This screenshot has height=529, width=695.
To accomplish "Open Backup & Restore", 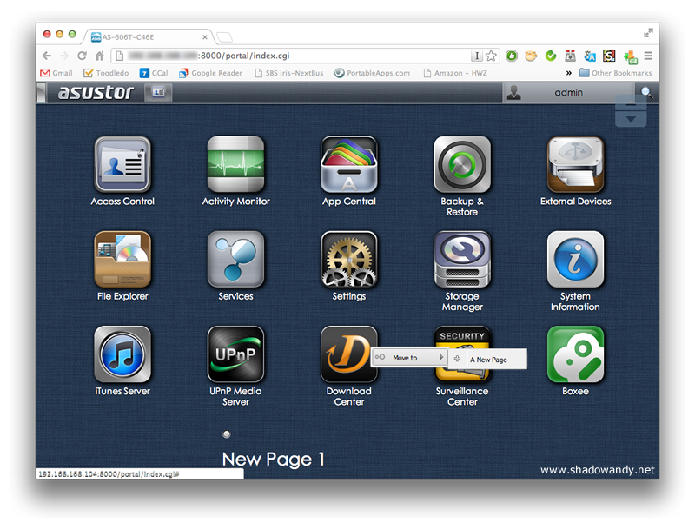I will coord(462,164).
